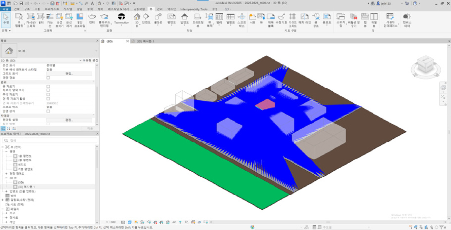Open Elevation (입면도) tool
Image resolution: width=451 pixels, height=230 pixels.
[x=184, y=18]
